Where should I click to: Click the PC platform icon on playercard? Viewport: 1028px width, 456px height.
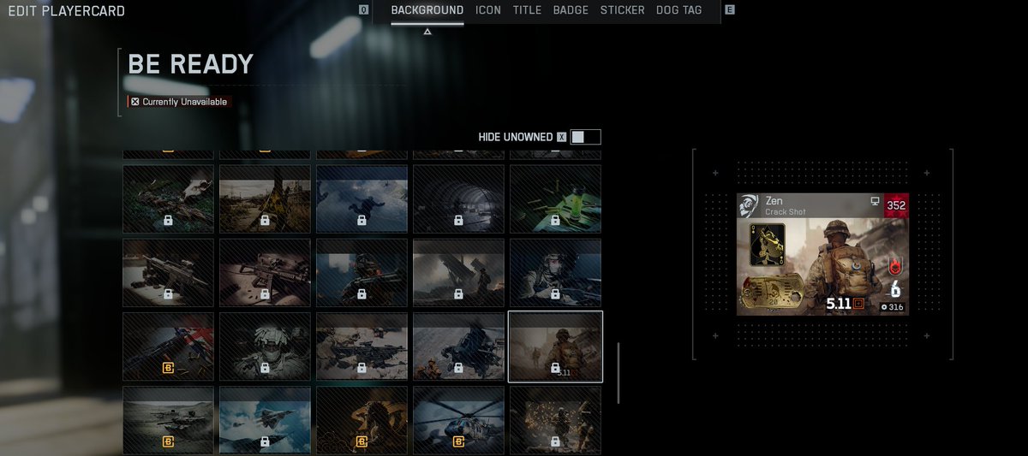coord(875,201)
